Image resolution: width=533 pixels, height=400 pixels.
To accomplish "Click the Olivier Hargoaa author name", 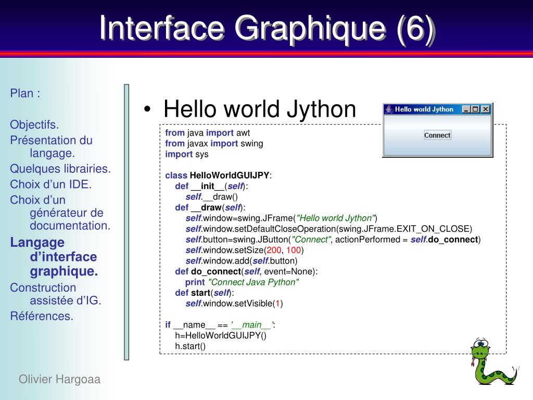I will tap(59, 379).
